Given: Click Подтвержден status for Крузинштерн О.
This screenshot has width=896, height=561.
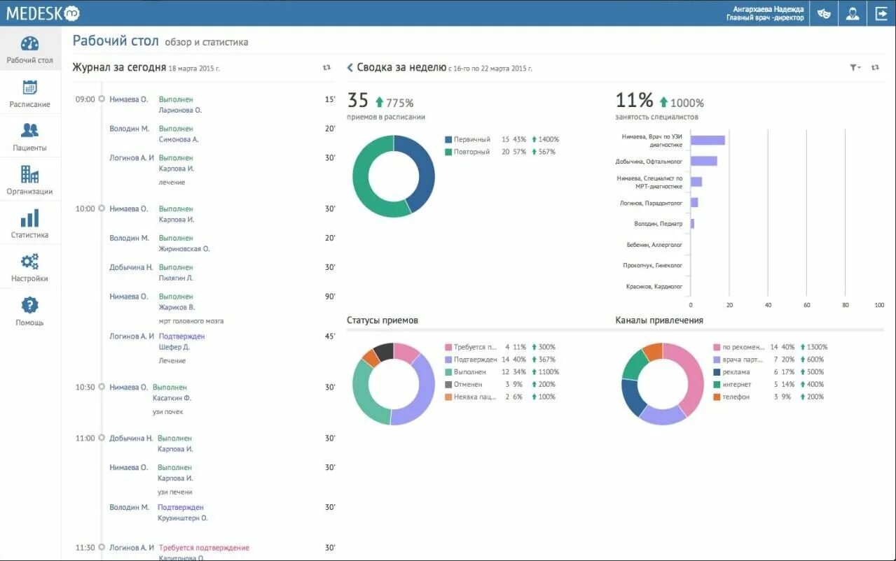Looking at the screenshot, I should point(181,507).
